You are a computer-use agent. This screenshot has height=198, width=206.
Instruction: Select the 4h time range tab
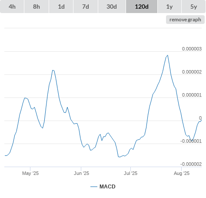coord(12,7)
